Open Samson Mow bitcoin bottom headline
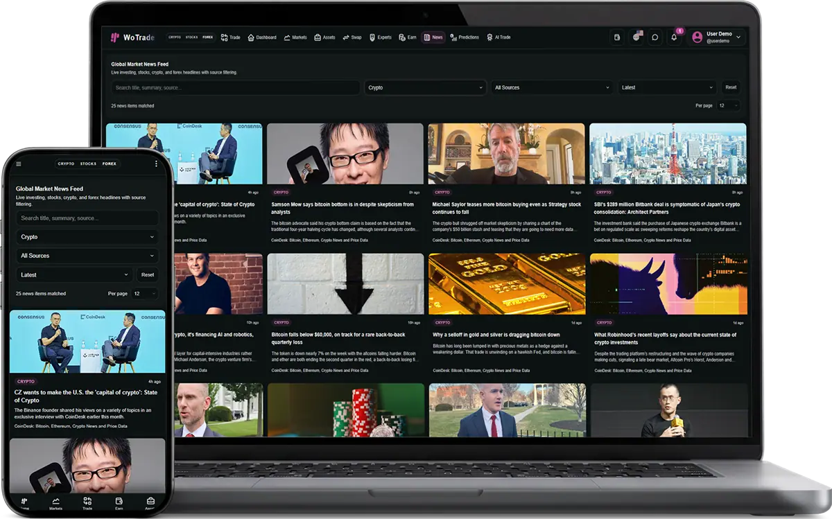 [343, 208]
